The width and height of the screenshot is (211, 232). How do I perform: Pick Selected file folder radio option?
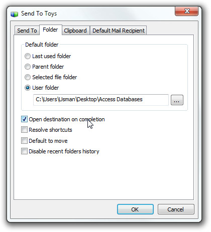pyautogui.click(x=28, y=77)
